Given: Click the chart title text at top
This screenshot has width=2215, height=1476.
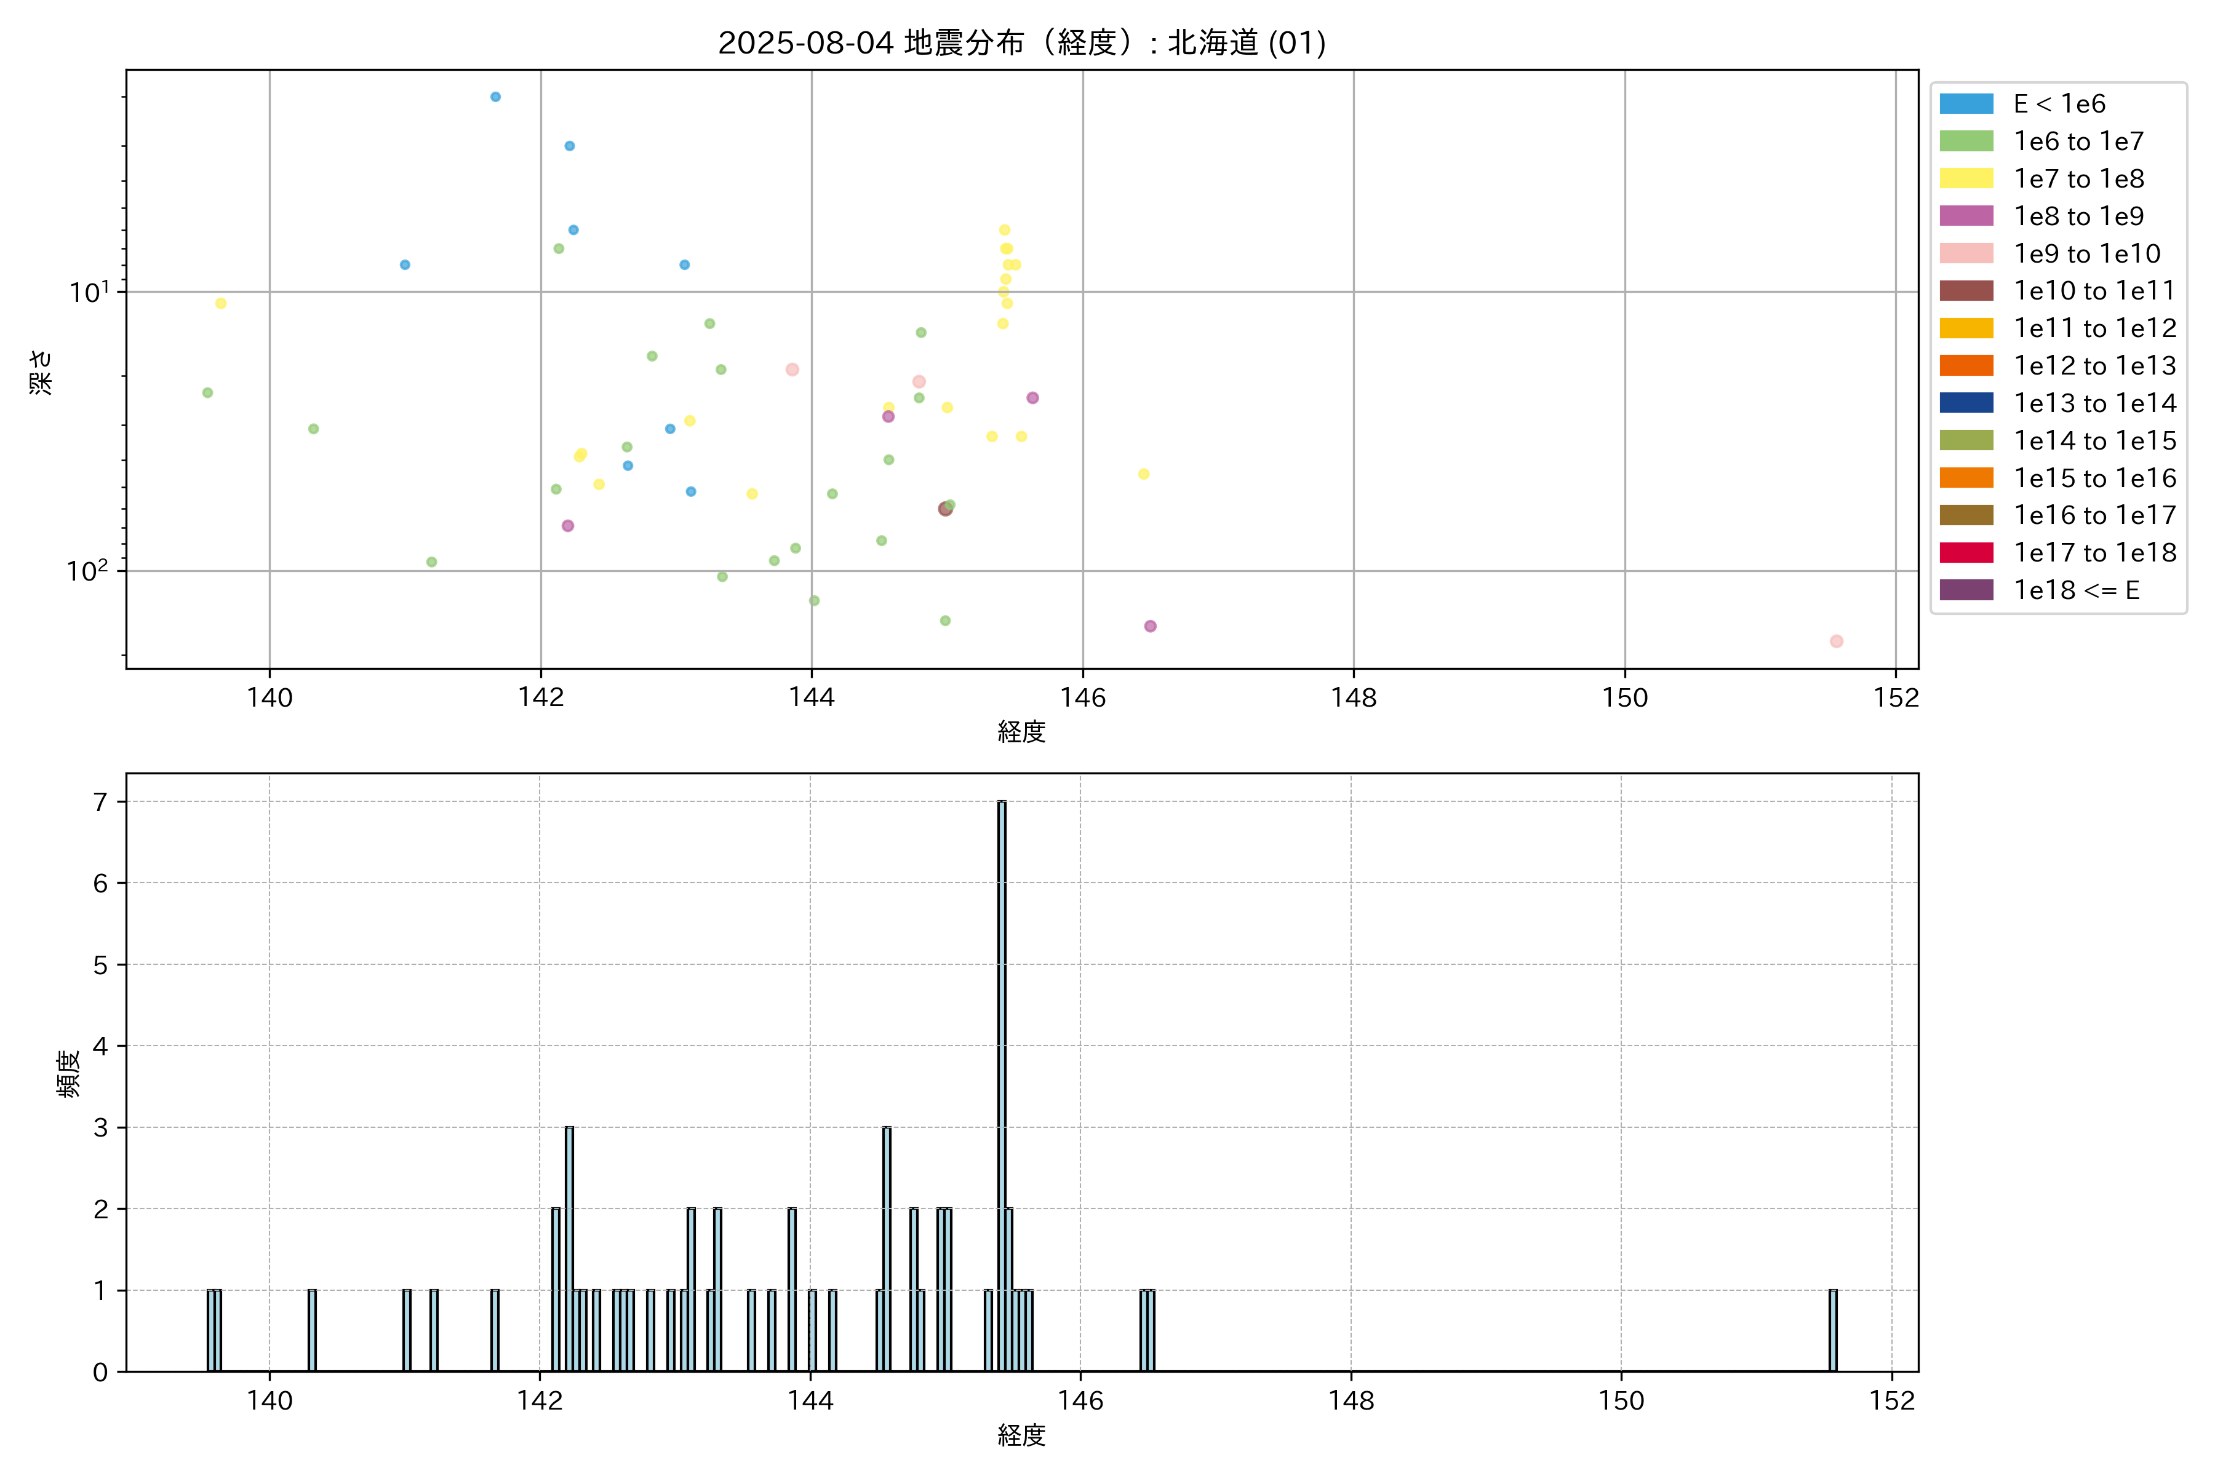Looking at the screenshot, I should 1022,42.
